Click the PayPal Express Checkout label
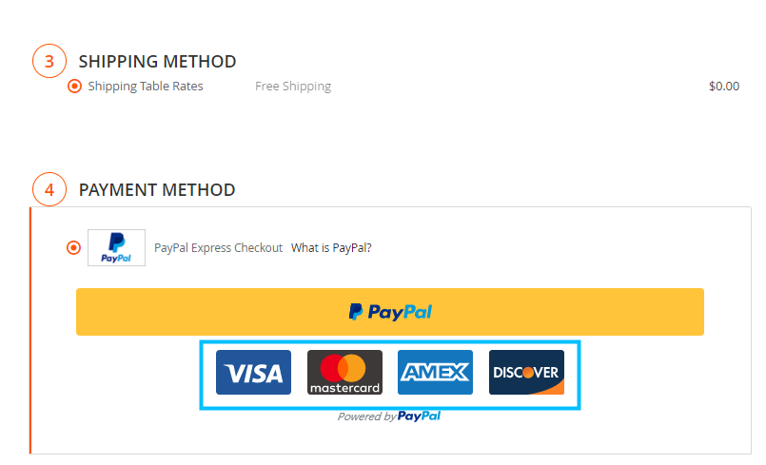Screen dimensions: 766x465 tap(218, 248)
